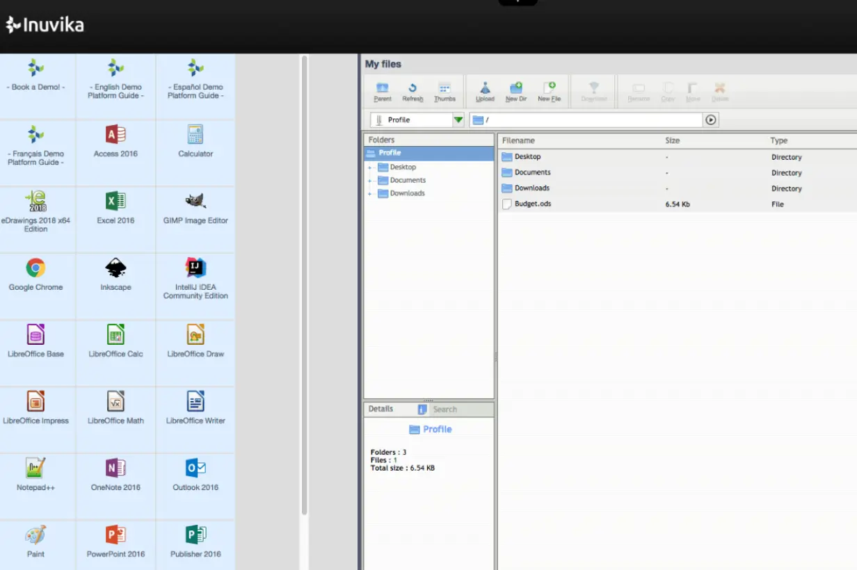Image resolution: width=857 pixels, height=570 pixels.
Task: Select the Downloads row in file list
Action: pos(678,188)
